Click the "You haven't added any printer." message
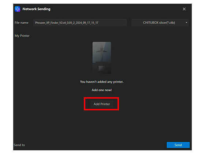Screen dimensions: 205x154 coord(102,82)
